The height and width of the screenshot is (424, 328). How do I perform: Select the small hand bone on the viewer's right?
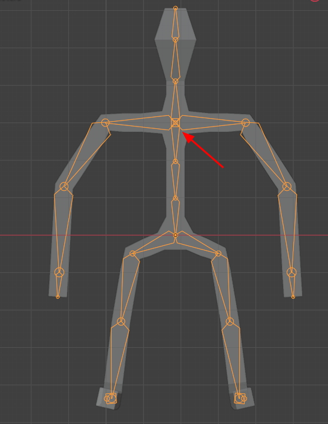(292, 285)
